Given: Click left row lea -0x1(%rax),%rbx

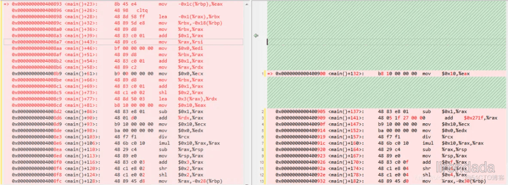Looking at the screenshot, I should (x=123, y=17).
